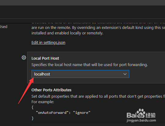Open Edit in settings.json link

pyautogui.click(x=48, y=43)
